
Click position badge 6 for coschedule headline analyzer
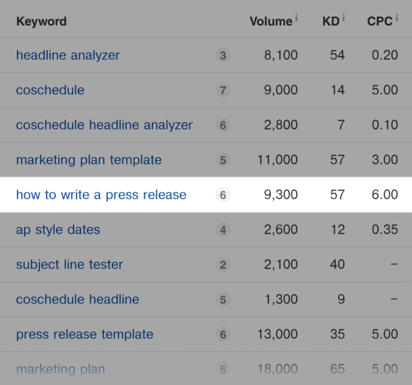pos(223,125)
